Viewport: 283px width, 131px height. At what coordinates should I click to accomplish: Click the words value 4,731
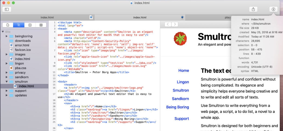pos(254,63)
